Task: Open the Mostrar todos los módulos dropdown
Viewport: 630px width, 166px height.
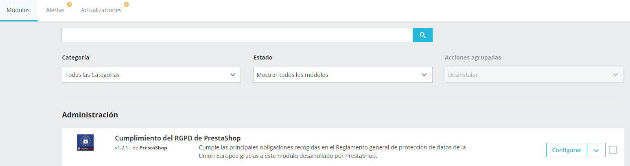Action: 343,75
